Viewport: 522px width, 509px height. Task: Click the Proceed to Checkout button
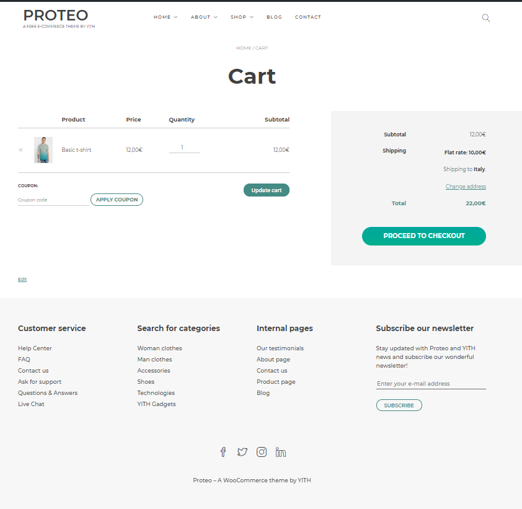click(424, 236)
